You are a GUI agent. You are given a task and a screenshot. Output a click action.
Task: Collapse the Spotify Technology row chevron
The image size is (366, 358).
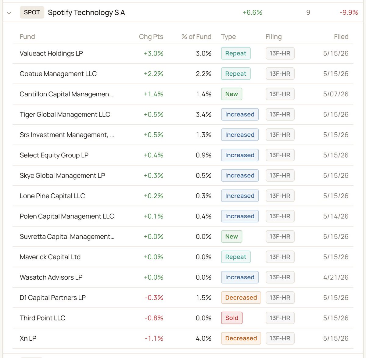coord(9,13)
